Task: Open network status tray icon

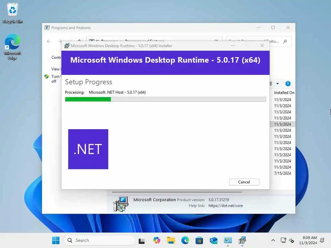Action: [283, 240]
